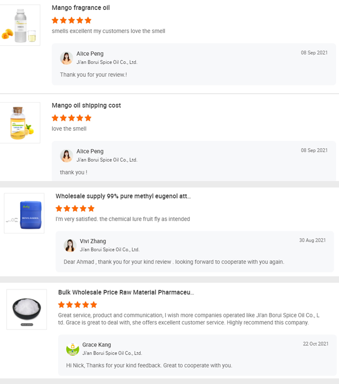Click Grace Kang's green logo avatar
This screenshot has height=384, width=339.
tap(73, 349)
